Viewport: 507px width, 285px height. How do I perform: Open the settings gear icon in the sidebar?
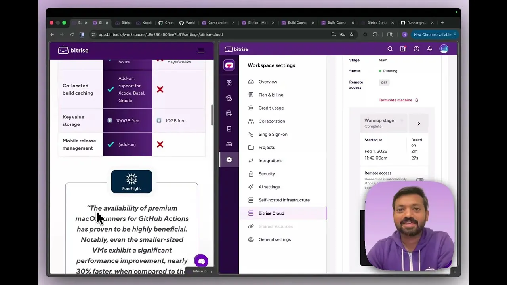229,160
